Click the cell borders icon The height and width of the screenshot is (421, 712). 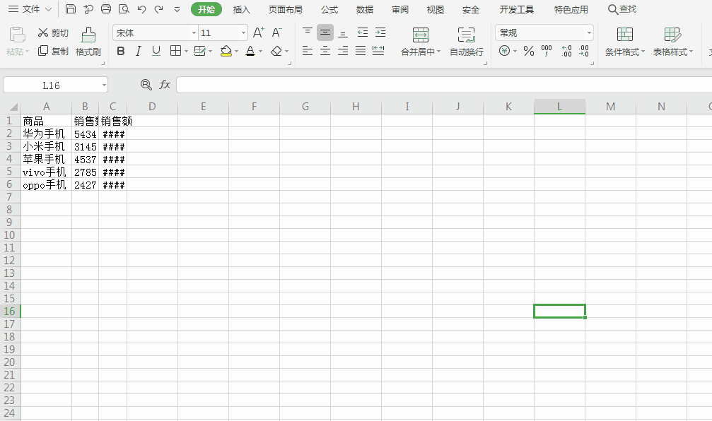pos(176,51)
